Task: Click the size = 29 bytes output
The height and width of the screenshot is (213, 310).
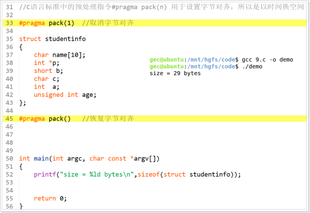Action: (175, 73)
